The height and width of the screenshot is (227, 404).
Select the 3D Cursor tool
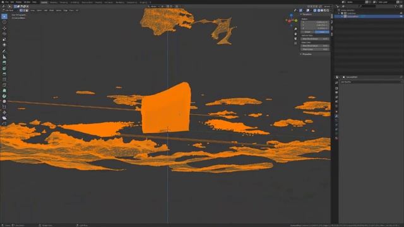pos(4,23)
